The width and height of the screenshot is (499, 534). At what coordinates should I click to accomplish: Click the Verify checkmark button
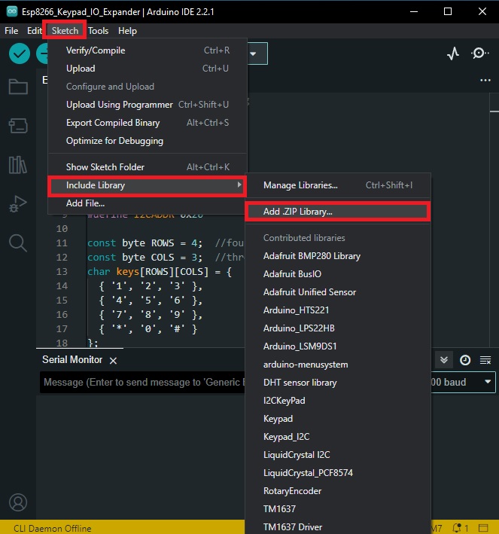(x=20, y=53)
